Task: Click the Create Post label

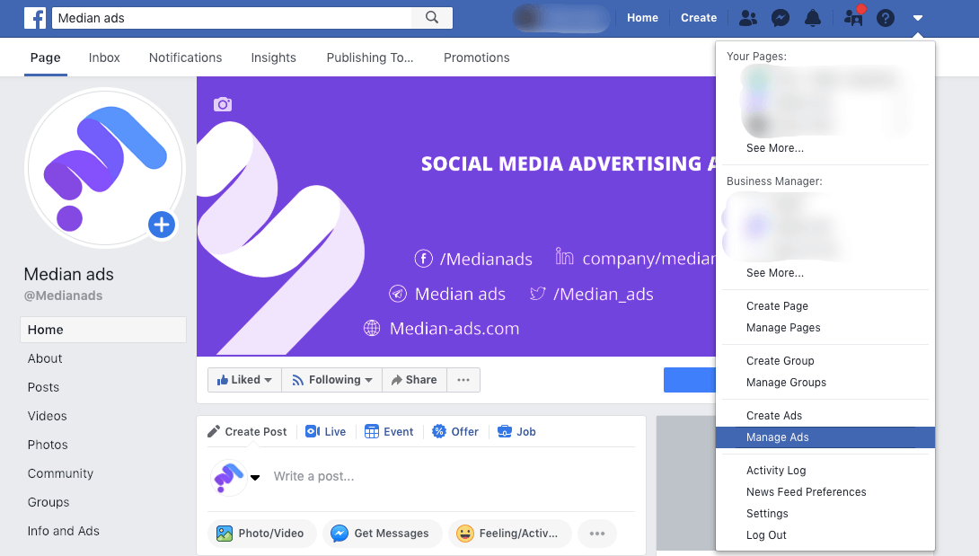Action: 255,432
